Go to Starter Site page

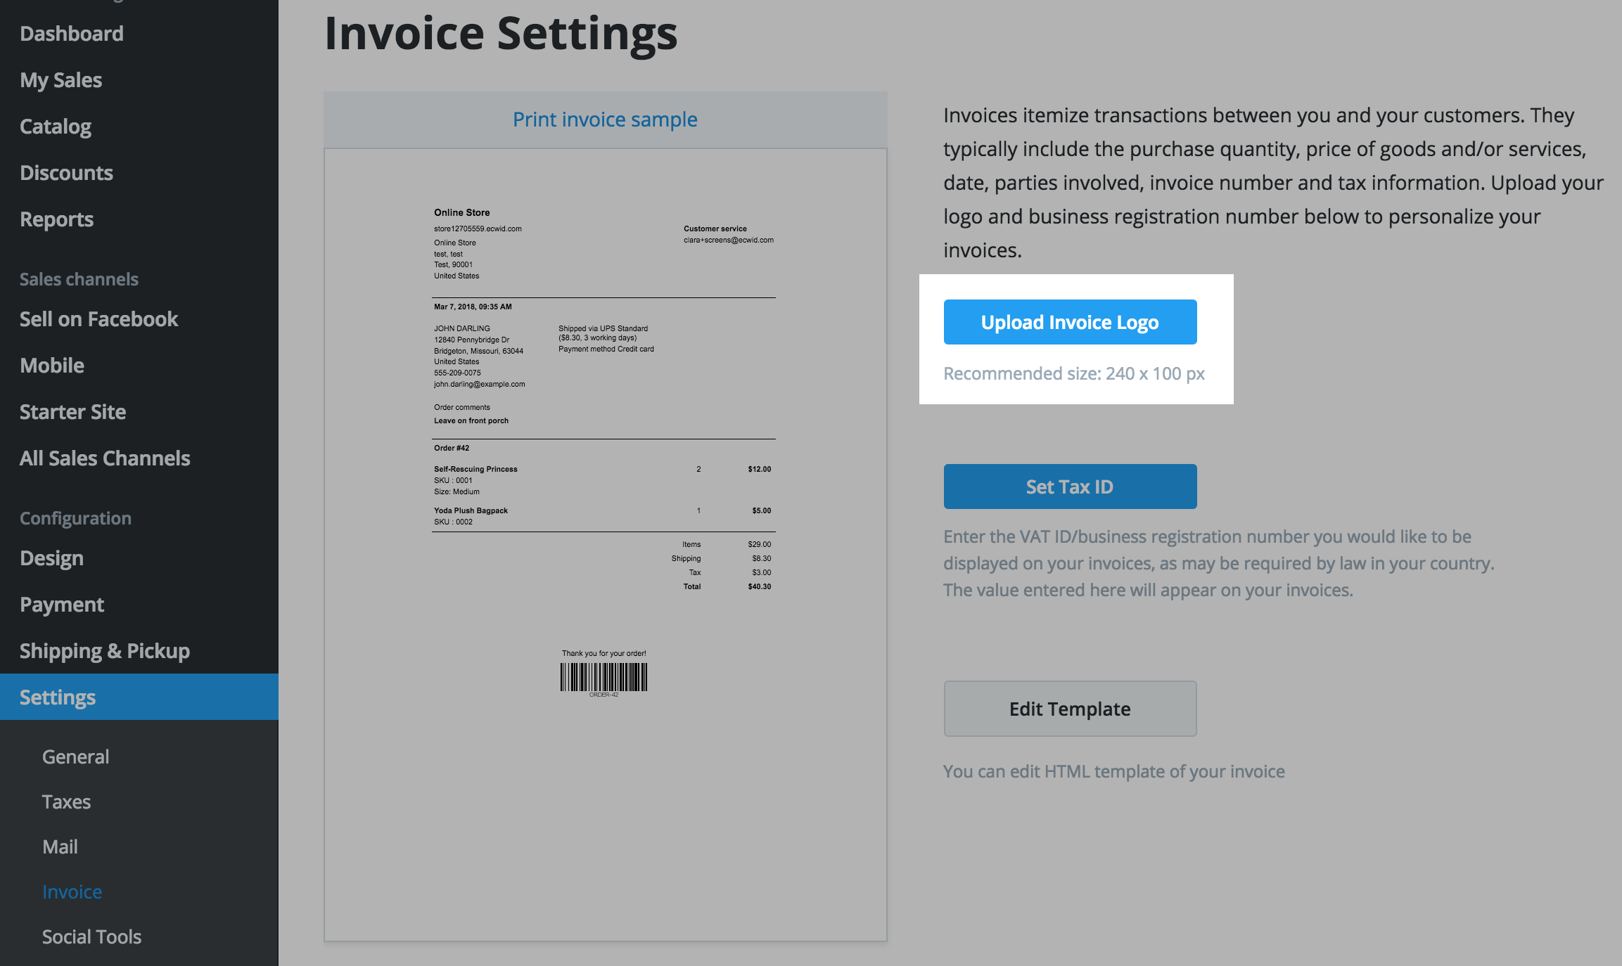[73, 412]
